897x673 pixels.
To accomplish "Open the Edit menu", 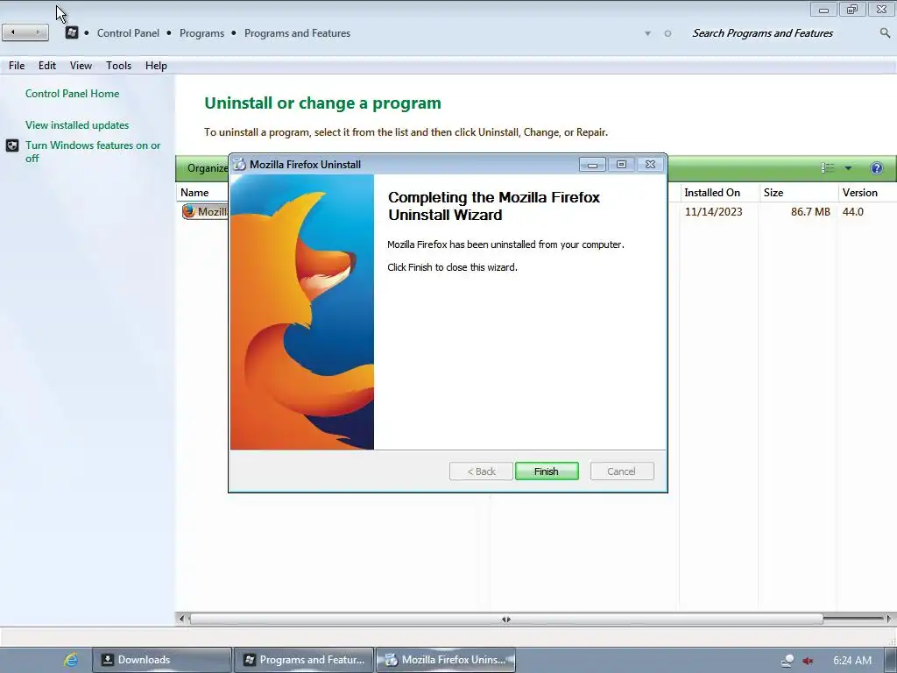I will [x=47, y=65].
